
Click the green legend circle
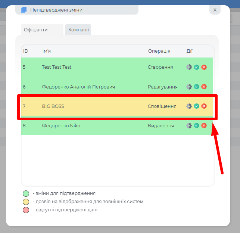[26, 193]
